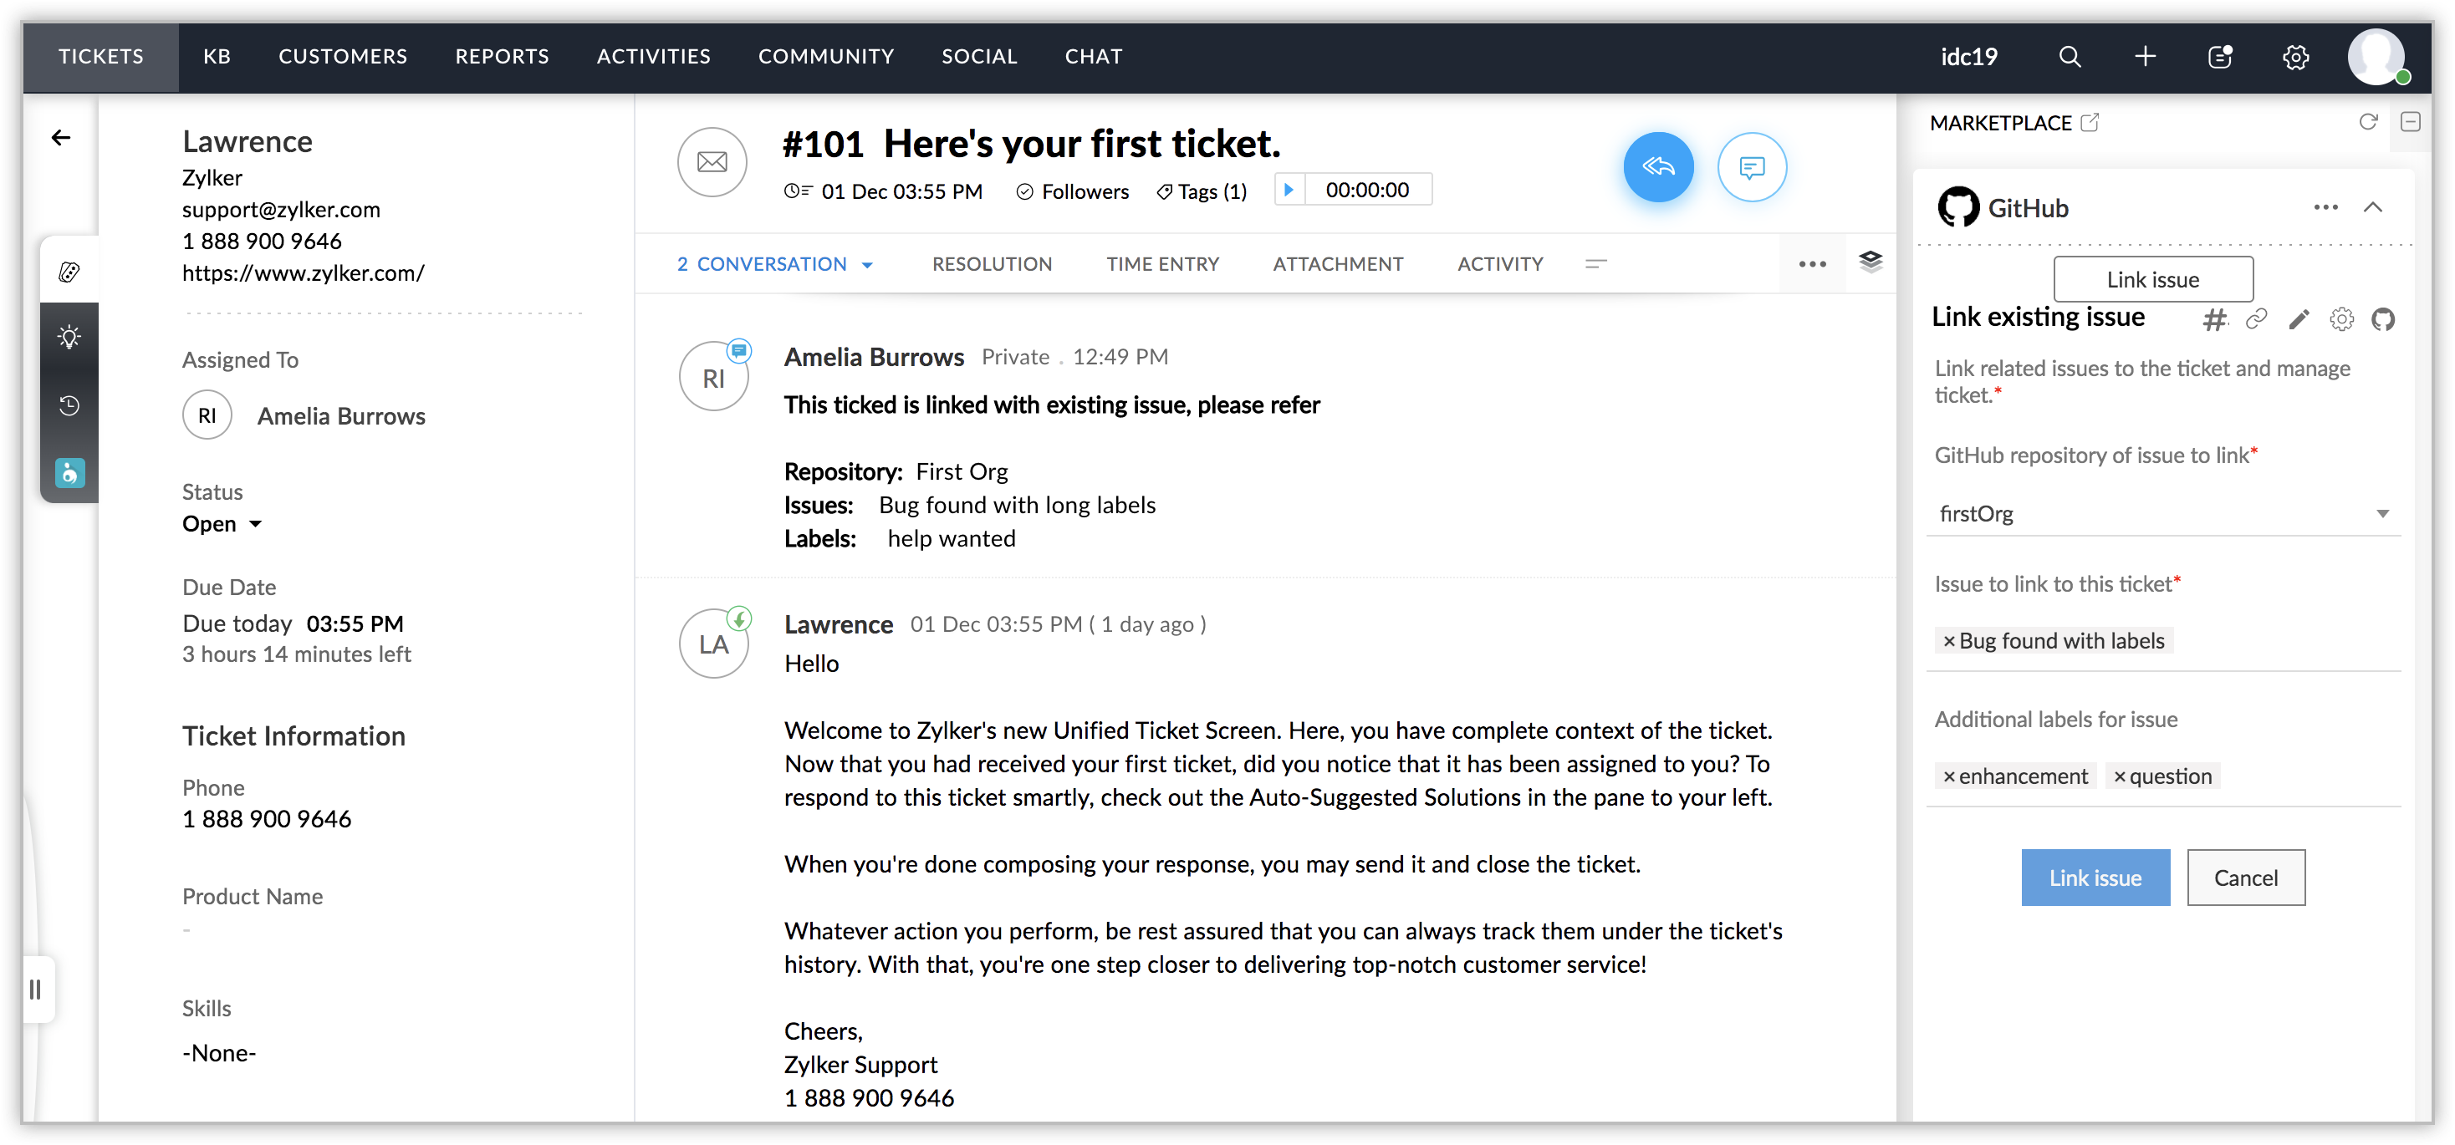
Task: Collapse the GitHub extension panel
Action: pyautogui.click(x=2372, y=207)
